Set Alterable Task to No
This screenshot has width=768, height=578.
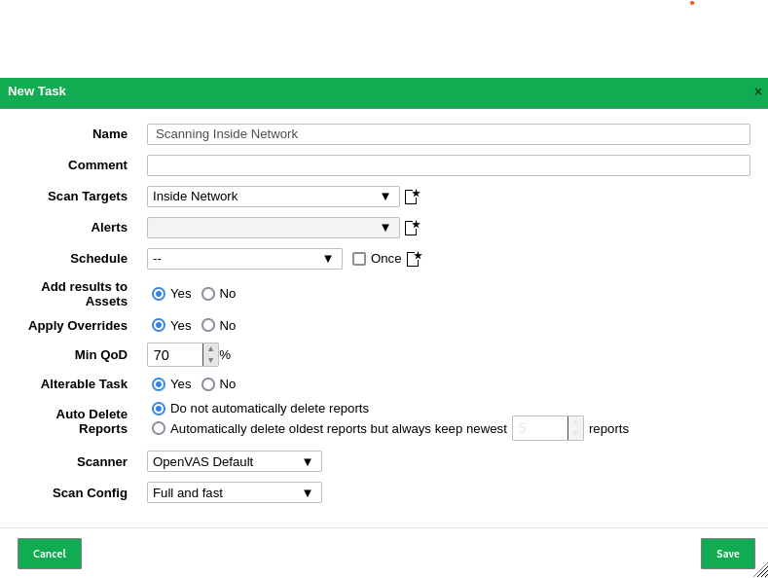[x=208, y=384]
